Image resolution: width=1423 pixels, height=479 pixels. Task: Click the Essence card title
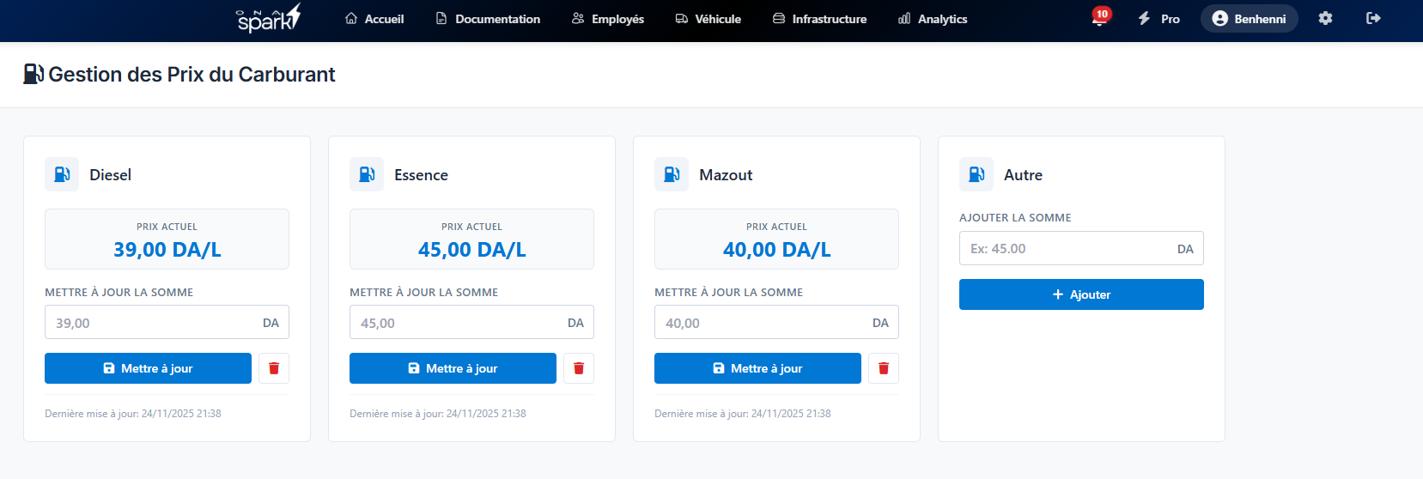tap(421, 175)
